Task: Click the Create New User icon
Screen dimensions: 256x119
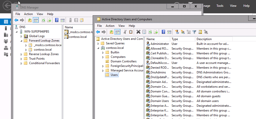Action: [x=177, y=32]
